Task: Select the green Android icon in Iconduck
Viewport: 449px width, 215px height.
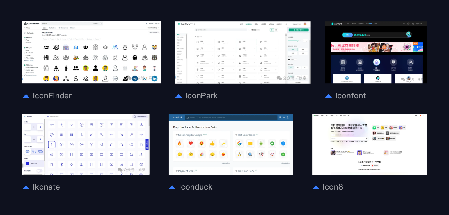Action: click(x=261, y=143)
